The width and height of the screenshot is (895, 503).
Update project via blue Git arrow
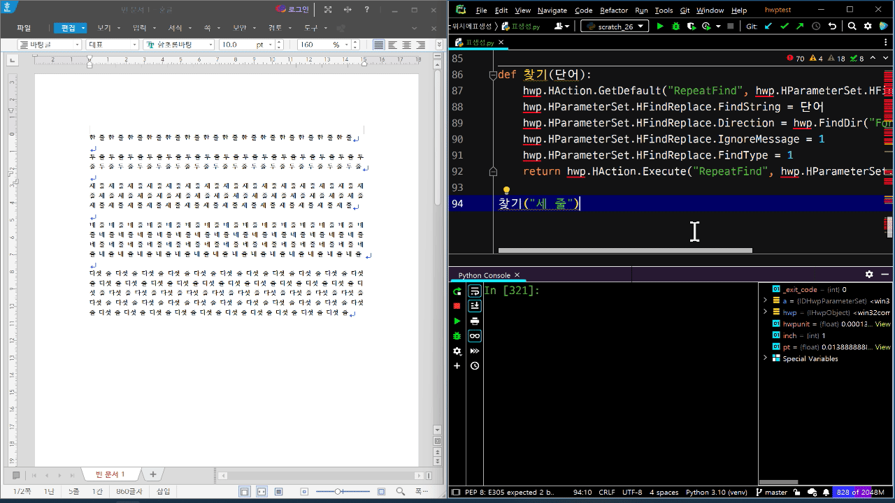pos(768,26)
